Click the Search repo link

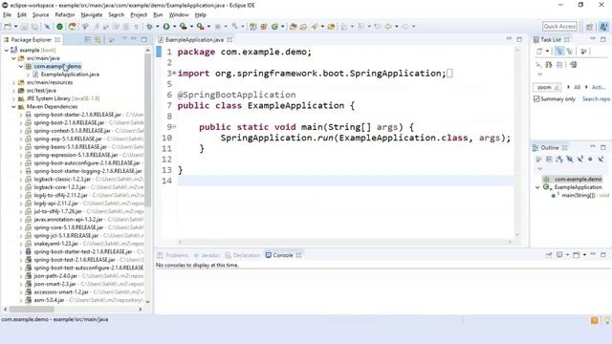click(596, 99)
